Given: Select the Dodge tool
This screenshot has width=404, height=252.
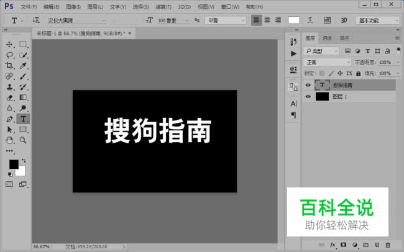Looking at the screenshot, I should 23,108.
